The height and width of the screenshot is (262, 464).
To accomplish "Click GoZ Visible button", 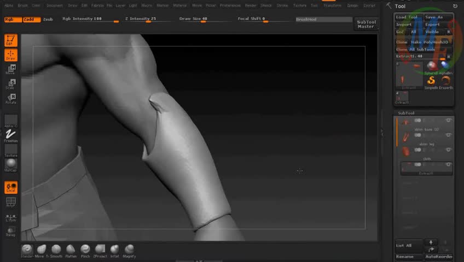I will (x=433, y=32).
